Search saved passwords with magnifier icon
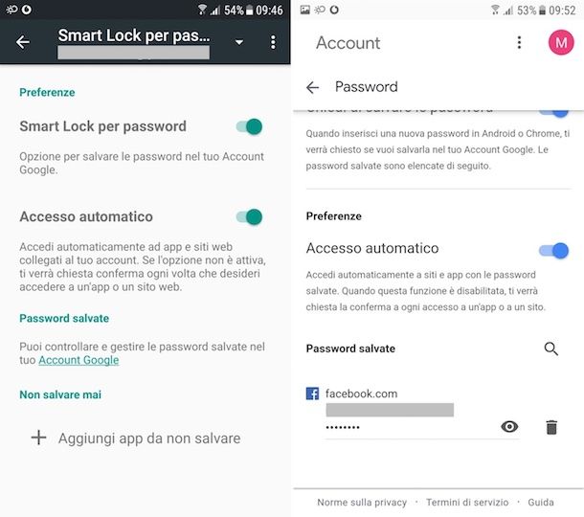 [550, 348]
